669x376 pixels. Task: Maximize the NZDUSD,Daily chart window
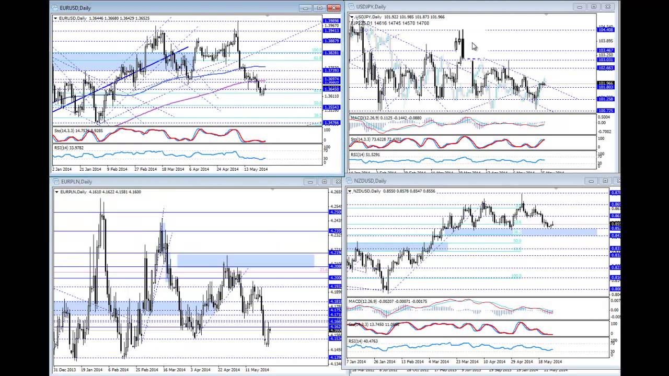[x=605, y=181]
